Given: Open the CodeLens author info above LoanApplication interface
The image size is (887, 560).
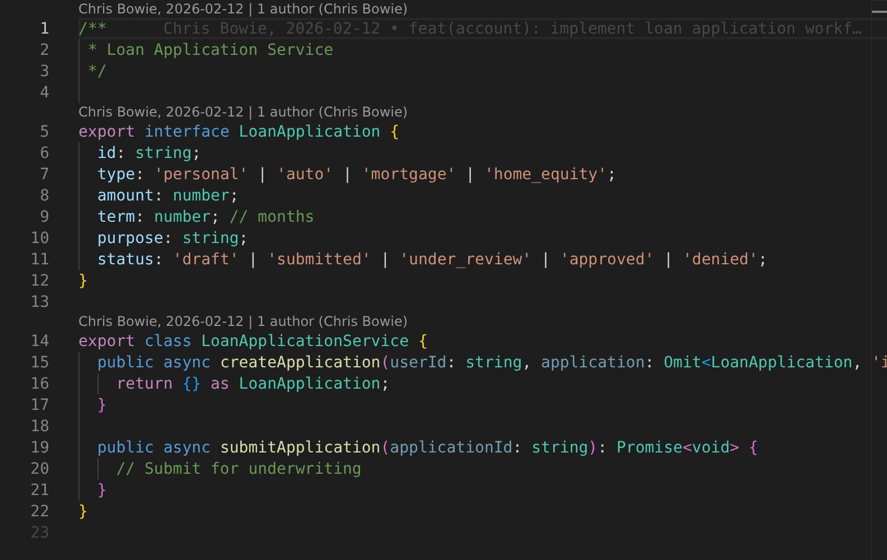Looking at the screenshot, I should [243, 112].
